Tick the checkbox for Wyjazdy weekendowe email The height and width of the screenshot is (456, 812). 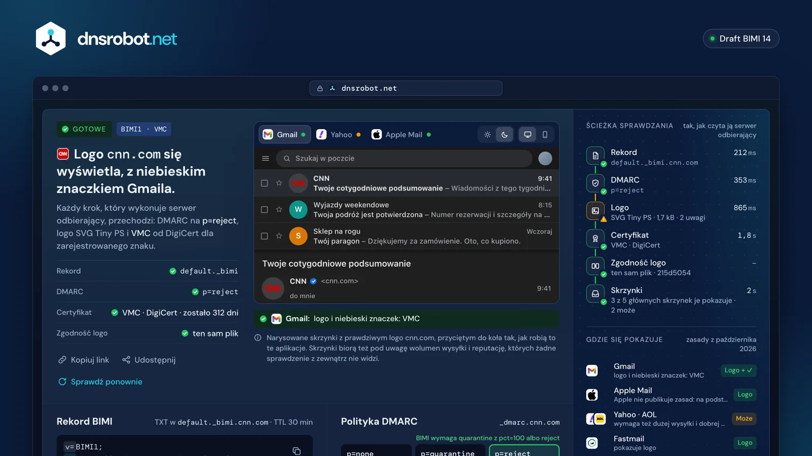pos(264,210)
